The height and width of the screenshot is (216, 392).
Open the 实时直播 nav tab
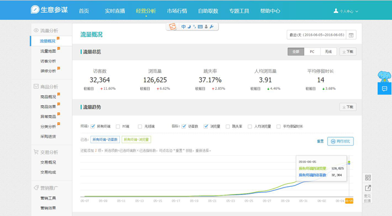click(x=115, y=11)
